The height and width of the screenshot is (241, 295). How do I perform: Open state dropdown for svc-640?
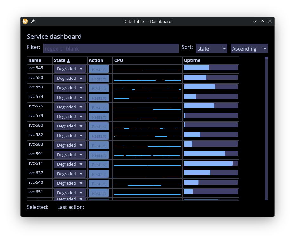(69, 183)
